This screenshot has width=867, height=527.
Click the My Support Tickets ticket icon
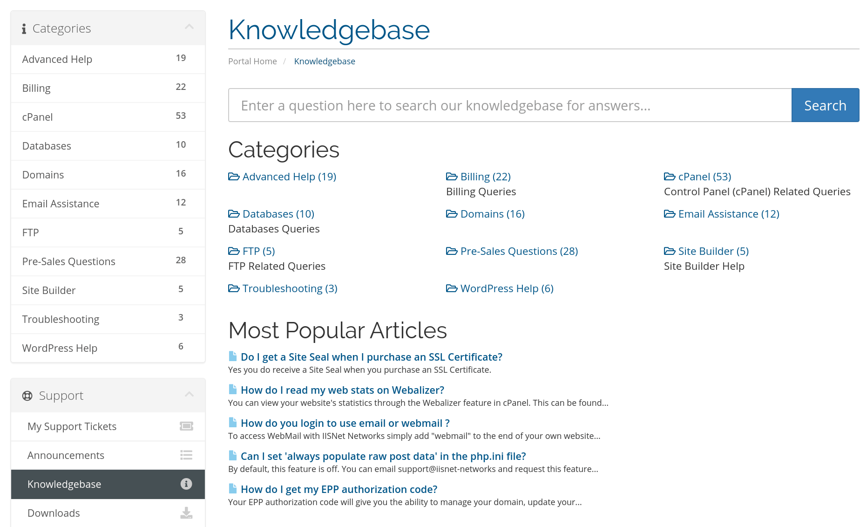click(x=186, y=426)
